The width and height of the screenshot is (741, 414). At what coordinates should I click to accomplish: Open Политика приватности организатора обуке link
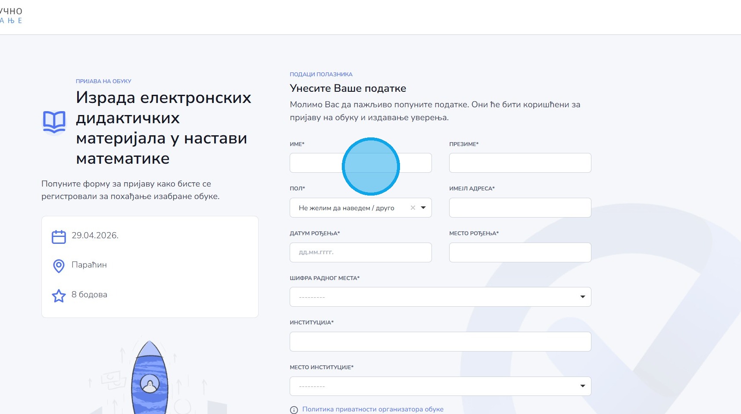tap(373, 409)
